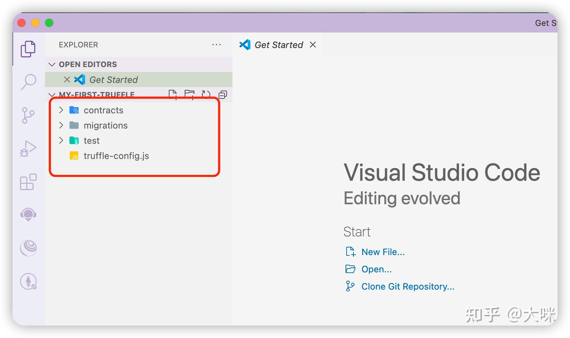570x338 pixels.
Task: Collapse the OPEN EDITORS section
Action: (x=52, y=65)
